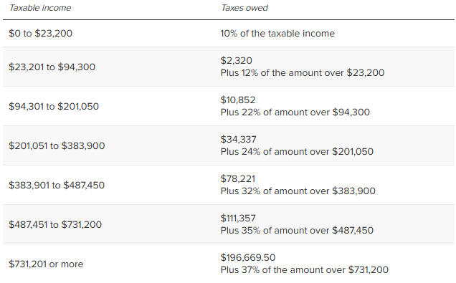Image resolution: width=456 pixels, height=283 pixels.
Task: Click the '$78,221' base tax amount
Action: 237,178
